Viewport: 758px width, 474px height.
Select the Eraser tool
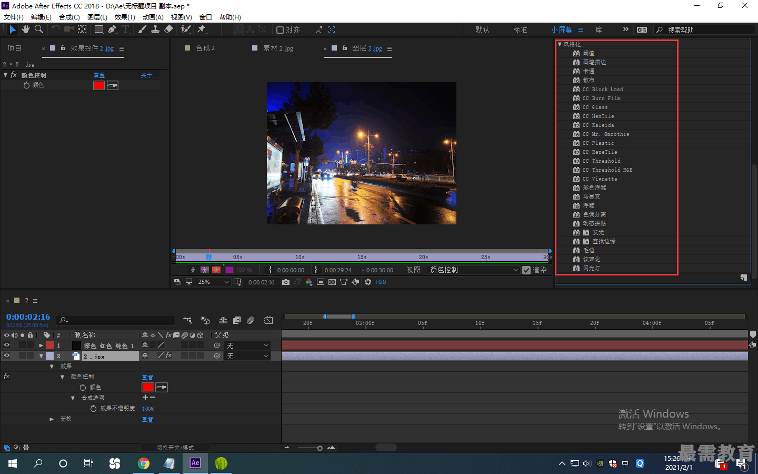[x=168, y=29]
